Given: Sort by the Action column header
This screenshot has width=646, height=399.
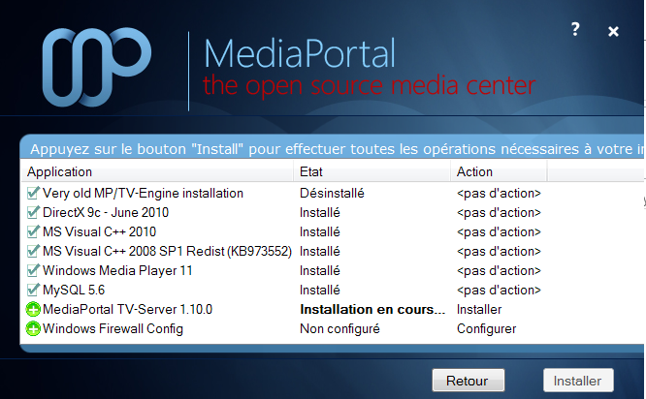Looking at the screenshot, I should (499, 171).
